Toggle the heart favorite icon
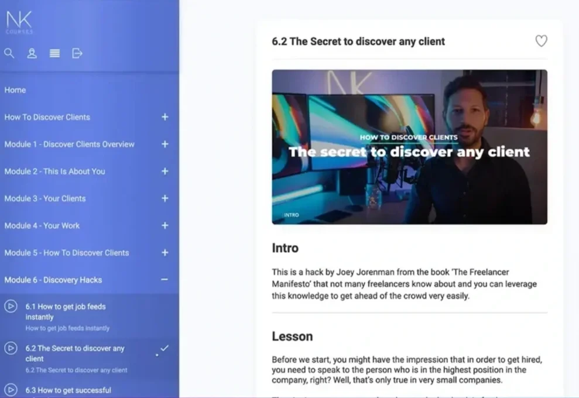The width and height of the screenshot is (579, 398). point(541,41)
